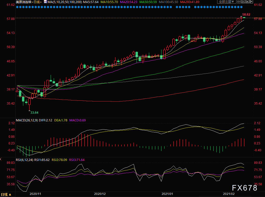Select the MACD(26,12,9) indicator label
Image resolution: width=265 pixels, height=197 pixels.
point(27,120)
